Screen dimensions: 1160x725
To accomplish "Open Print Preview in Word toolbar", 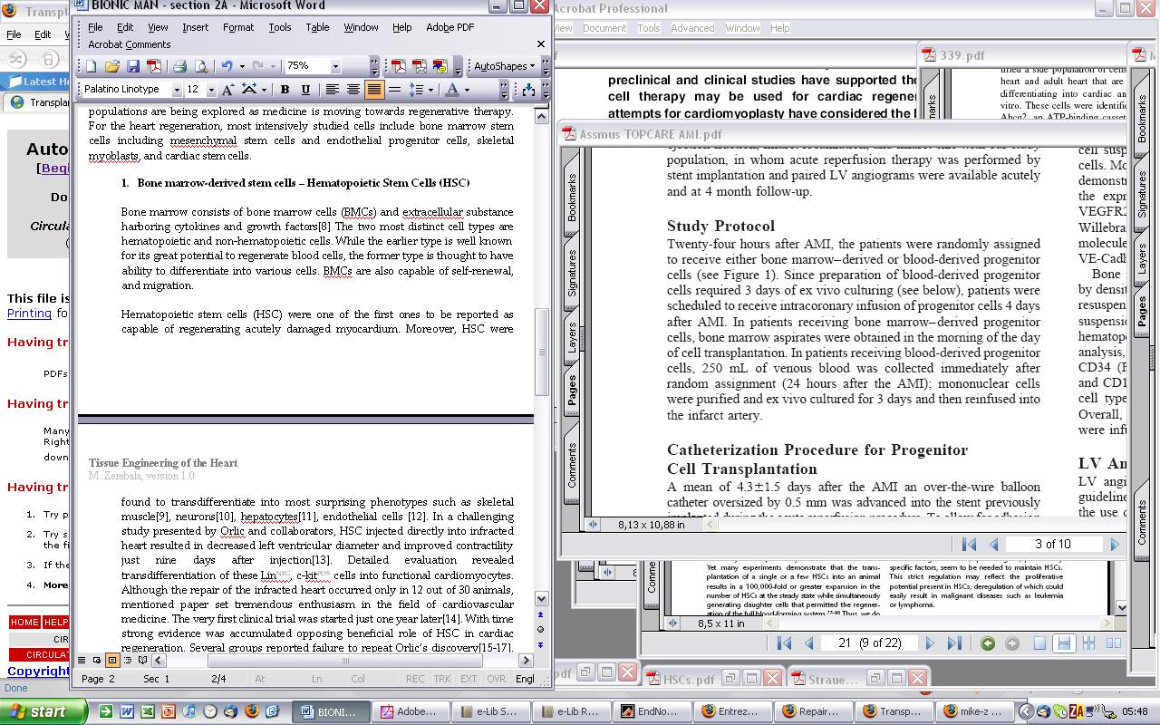I will [201, 66].
